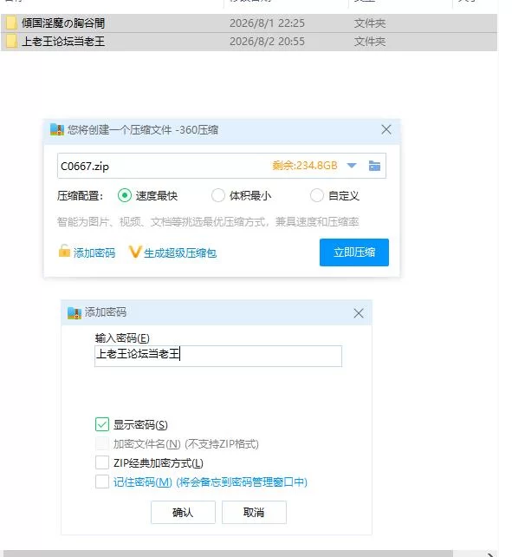The height and width of the screenshot is (557, 512).
Task: Click the lock icon for 添加密码
Action: point(64,251)
